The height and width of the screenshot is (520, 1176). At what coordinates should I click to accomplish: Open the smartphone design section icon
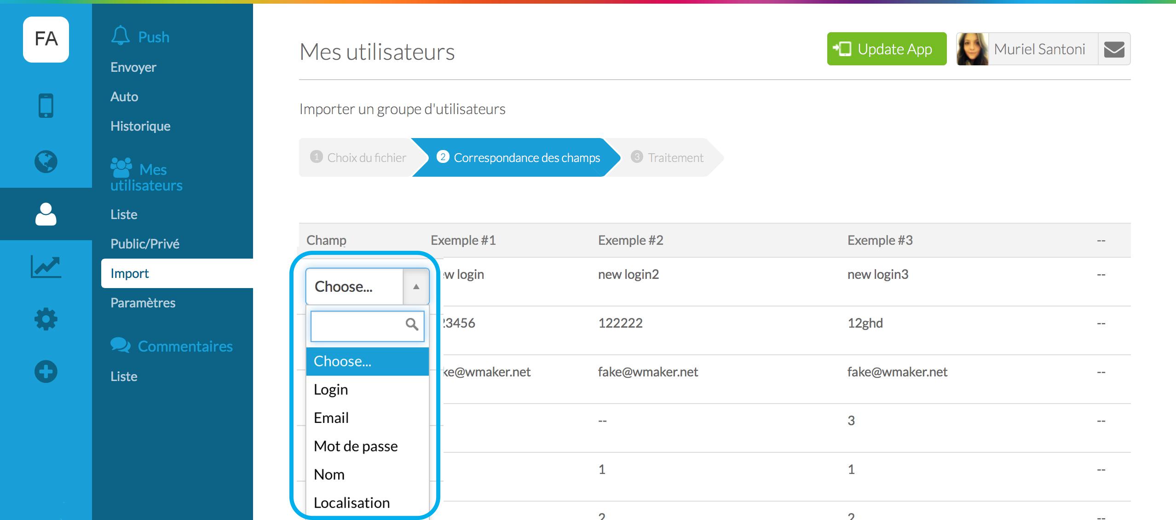46,106
